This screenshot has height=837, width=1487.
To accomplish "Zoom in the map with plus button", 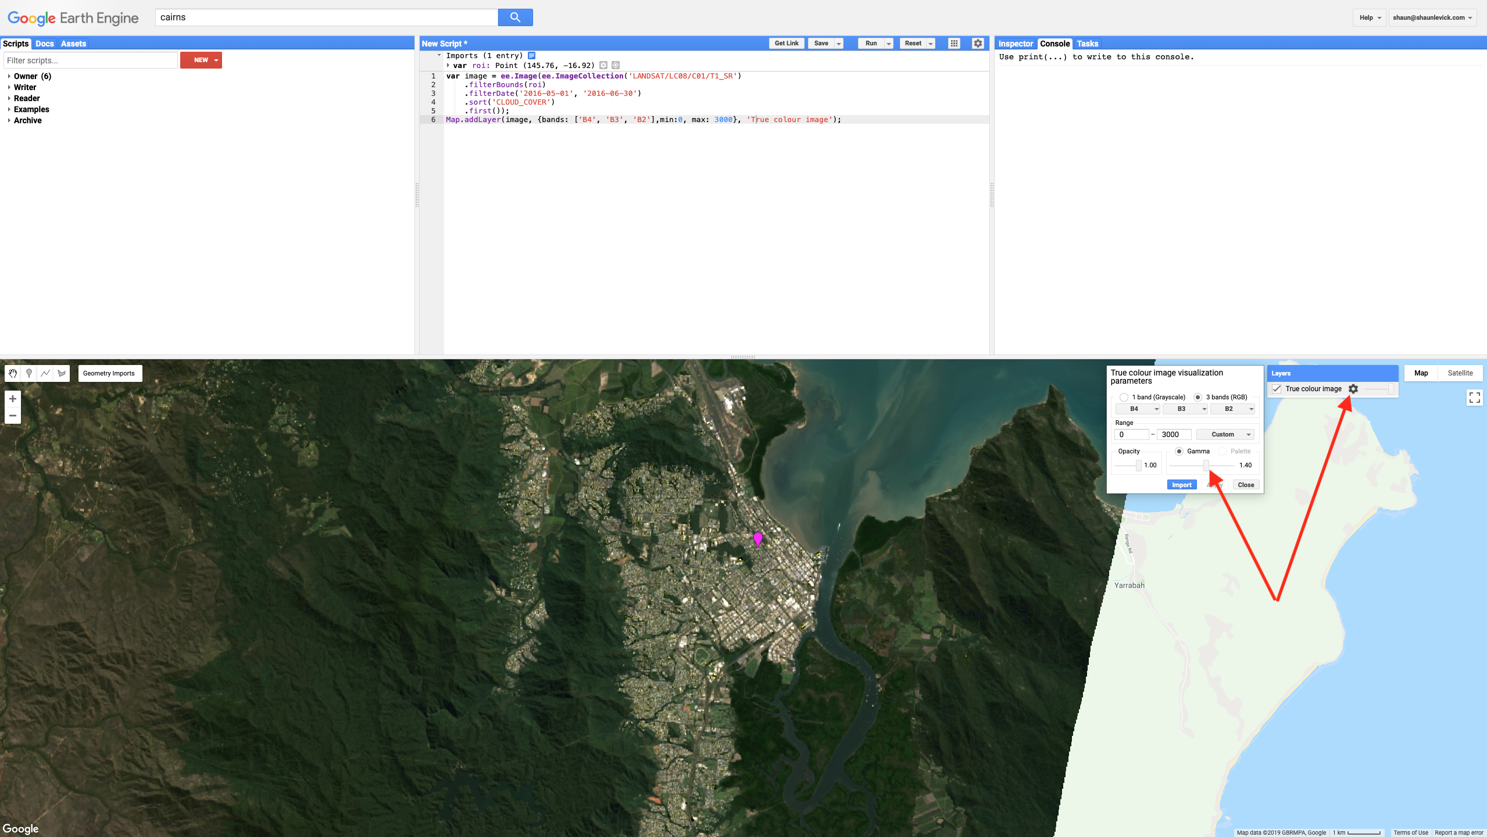I will tap(13, 399).
